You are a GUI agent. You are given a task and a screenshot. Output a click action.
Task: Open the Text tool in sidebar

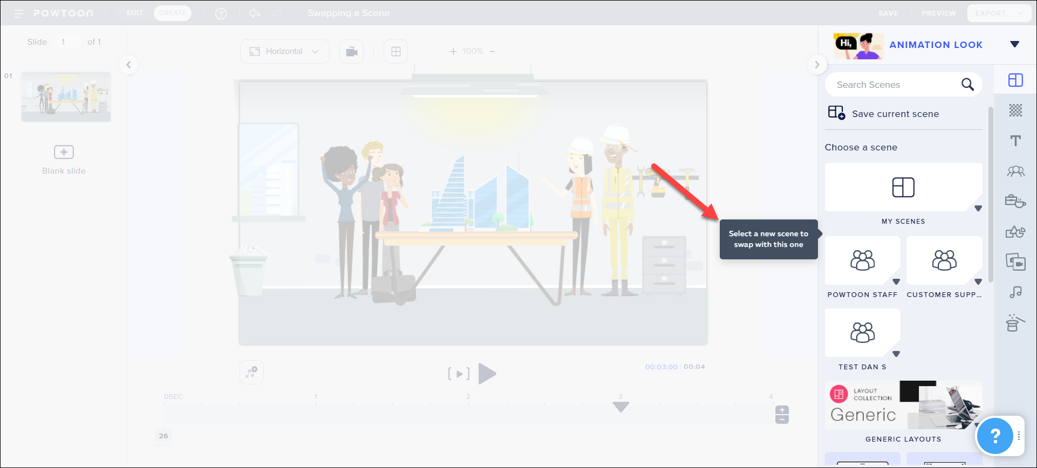(1015, 141)
